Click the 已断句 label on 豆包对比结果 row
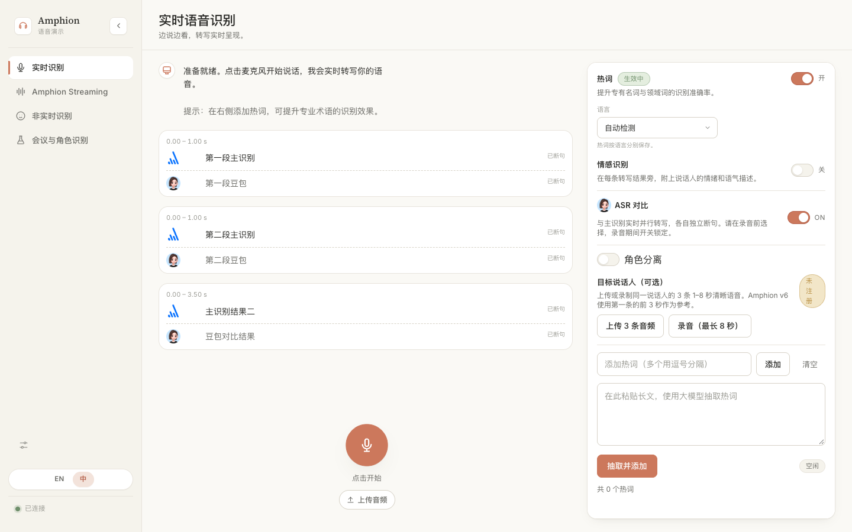 point(556,335)
